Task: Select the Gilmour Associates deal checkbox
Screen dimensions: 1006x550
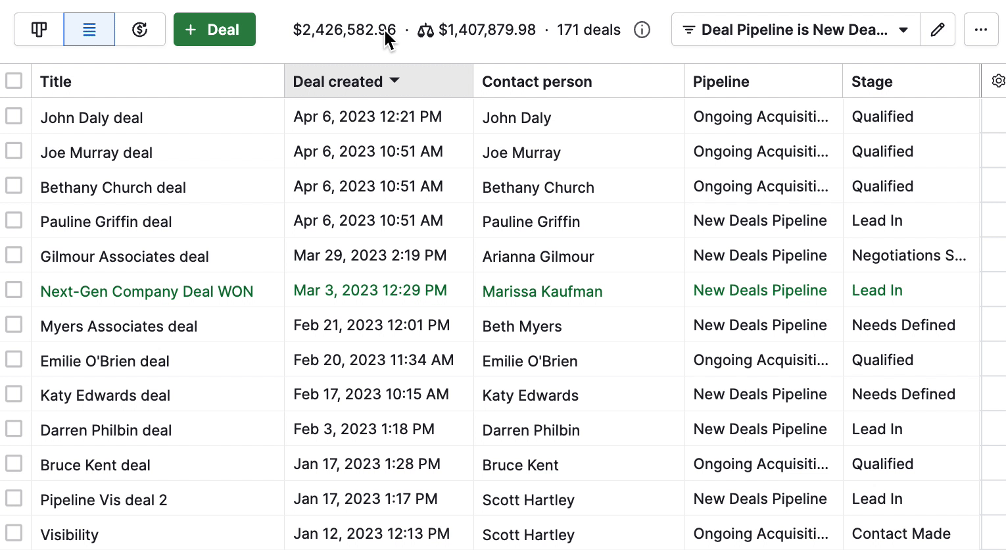Action: [x=14, y=255]
